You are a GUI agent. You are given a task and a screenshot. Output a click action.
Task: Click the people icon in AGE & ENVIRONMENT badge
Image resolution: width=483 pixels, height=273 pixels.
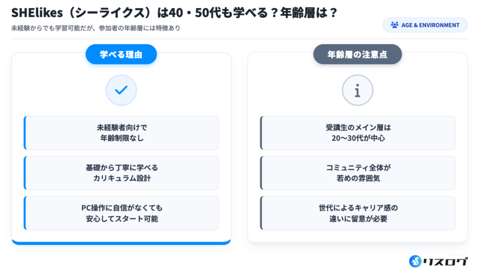(x=394, y=25)
